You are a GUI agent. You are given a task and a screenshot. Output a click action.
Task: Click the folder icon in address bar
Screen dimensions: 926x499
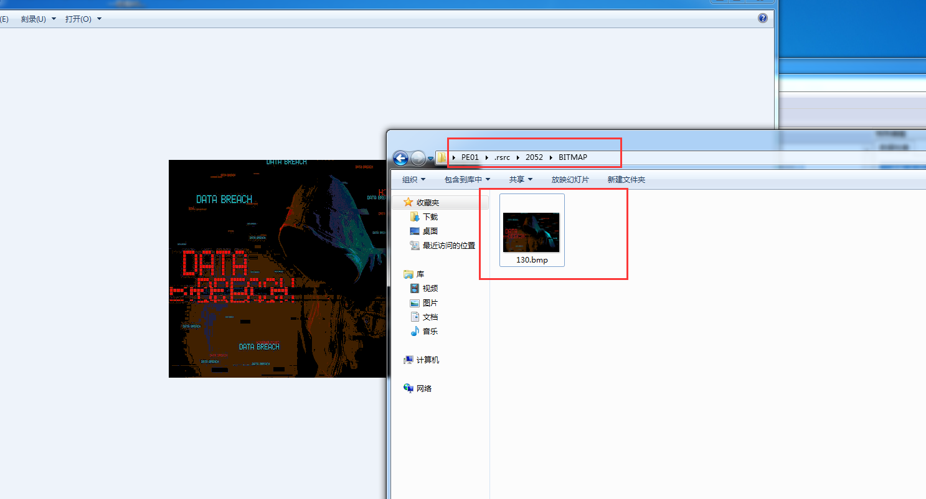[442, 157]
